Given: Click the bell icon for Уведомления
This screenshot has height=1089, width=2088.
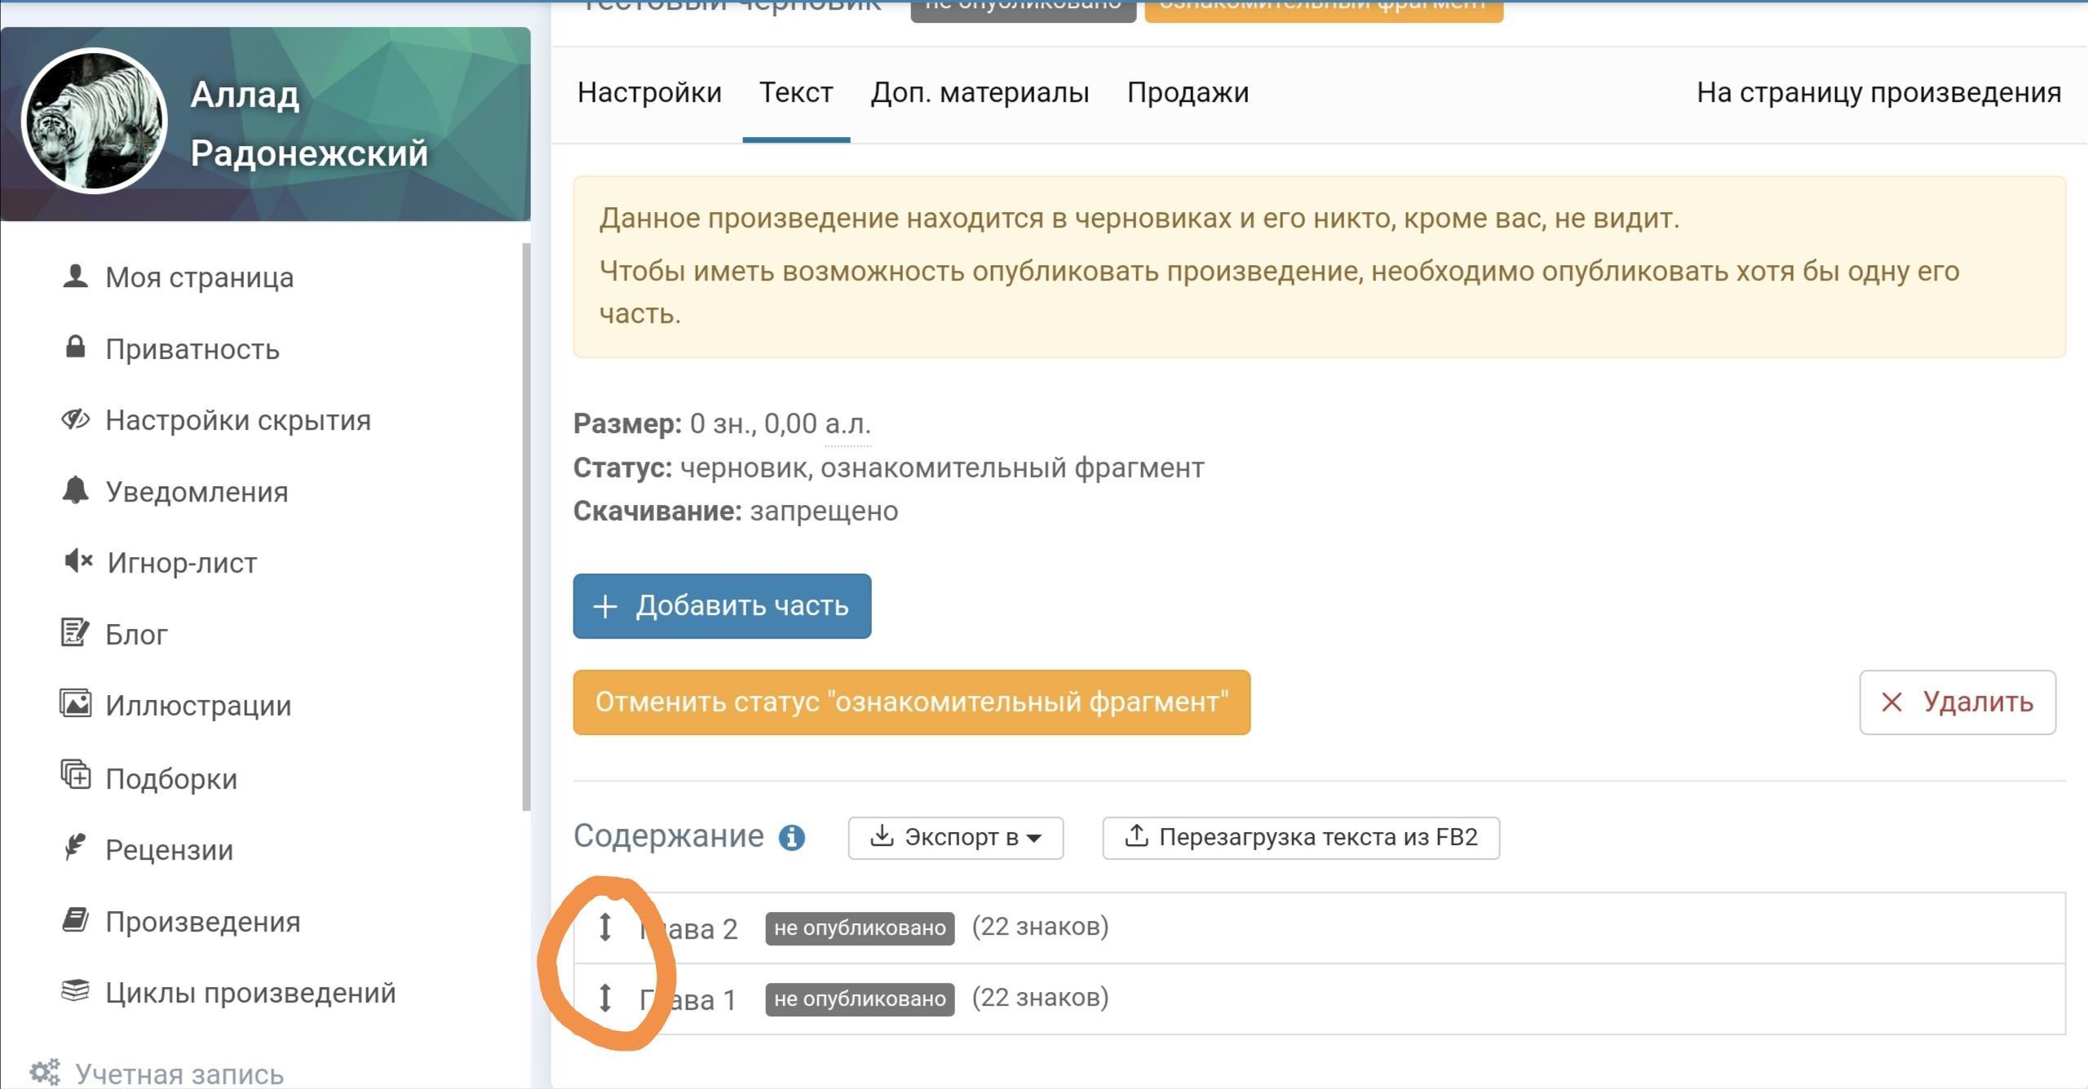Looking at the screenshot, I should click(75, 490).
